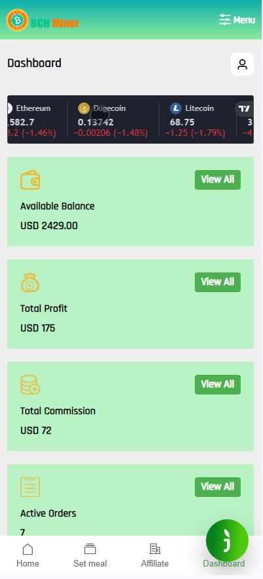This screenshot has width=263, height=579.
Task: View All for Available Balance
Action: point(218,180)
